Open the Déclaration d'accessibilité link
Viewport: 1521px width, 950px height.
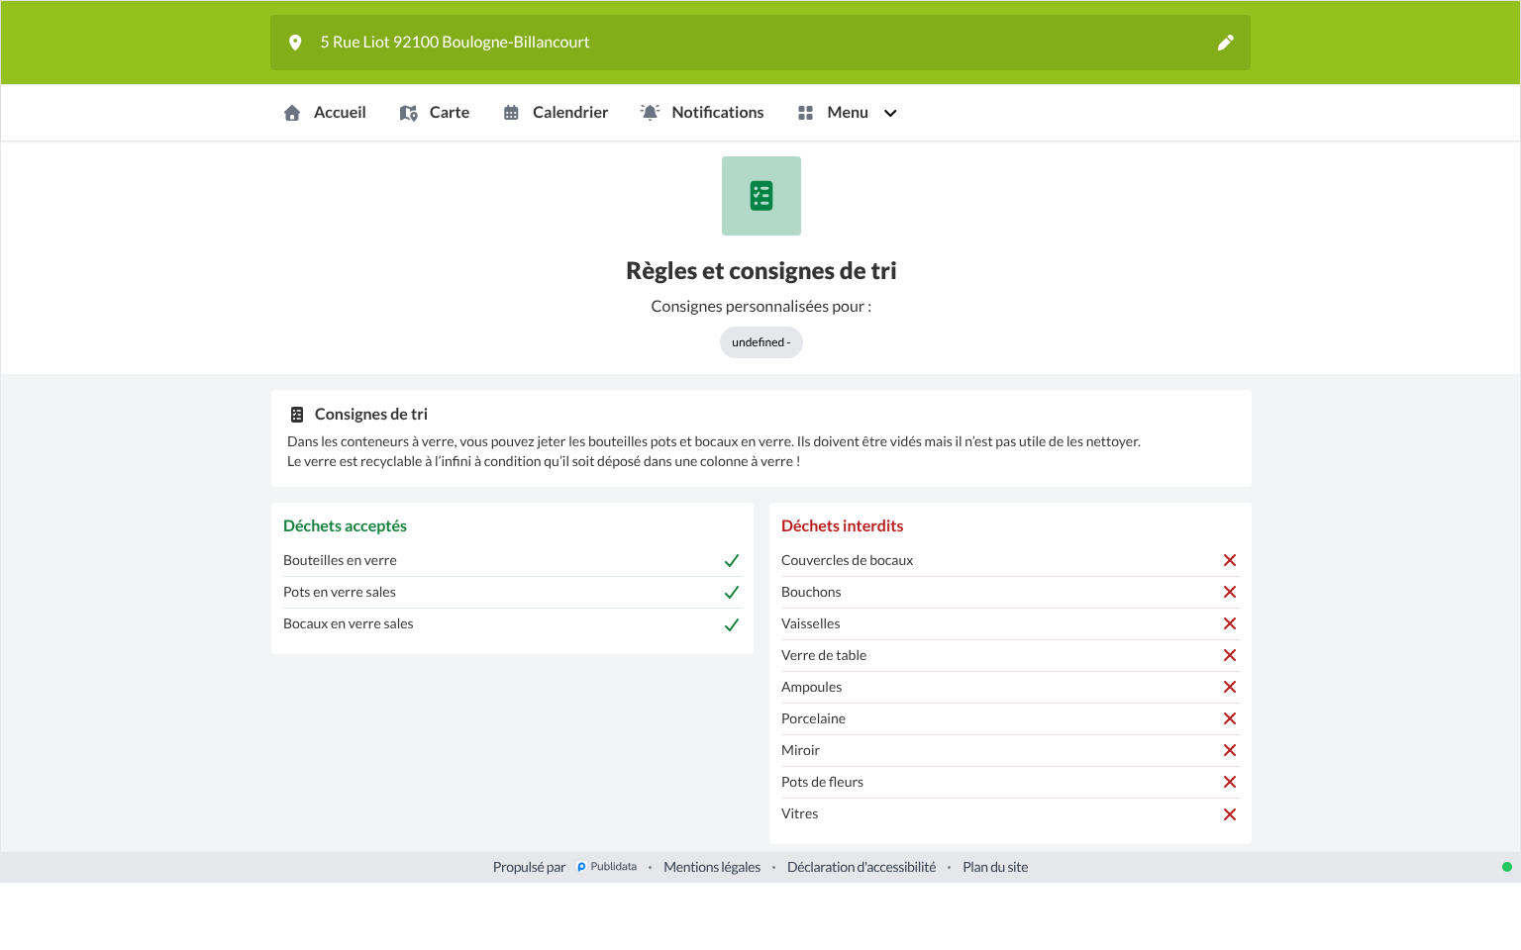pyautogui.click(x=862, y=867)
